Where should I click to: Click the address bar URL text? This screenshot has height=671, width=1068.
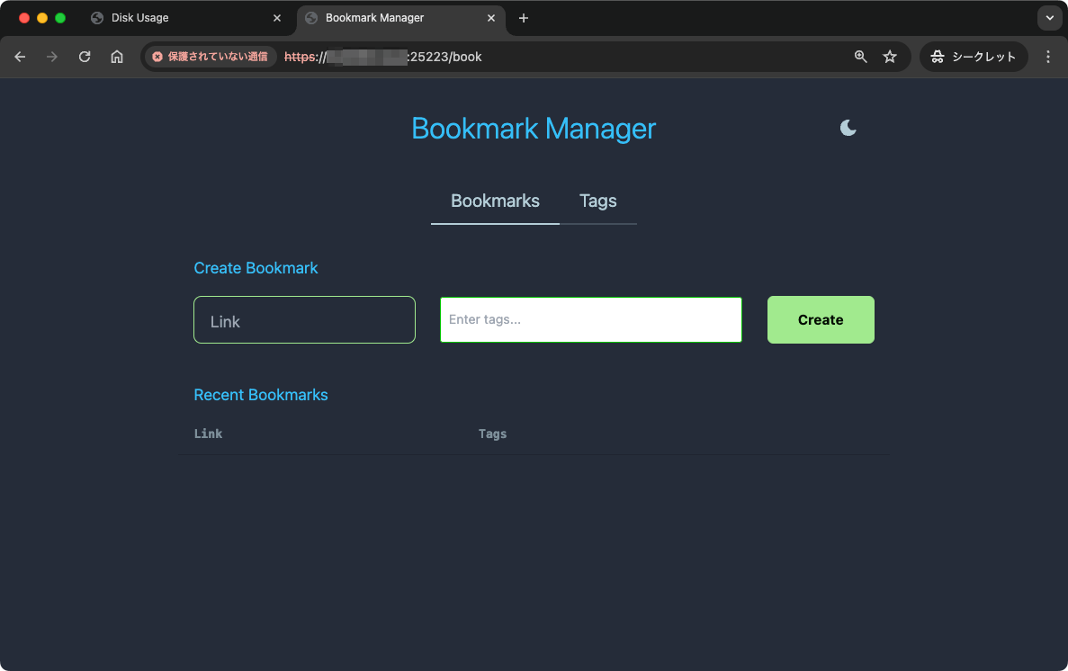pyautogui.click(x=382, y=57)
